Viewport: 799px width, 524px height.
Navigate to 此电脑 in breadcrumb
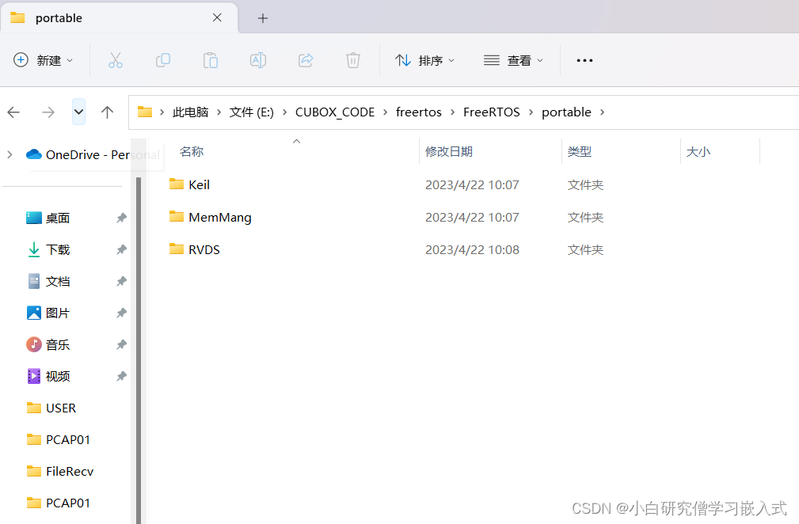click(x=190, y=112)
